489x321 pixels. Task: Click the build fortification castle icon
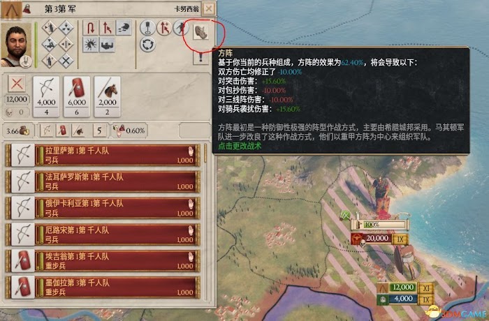click(107, 45)
